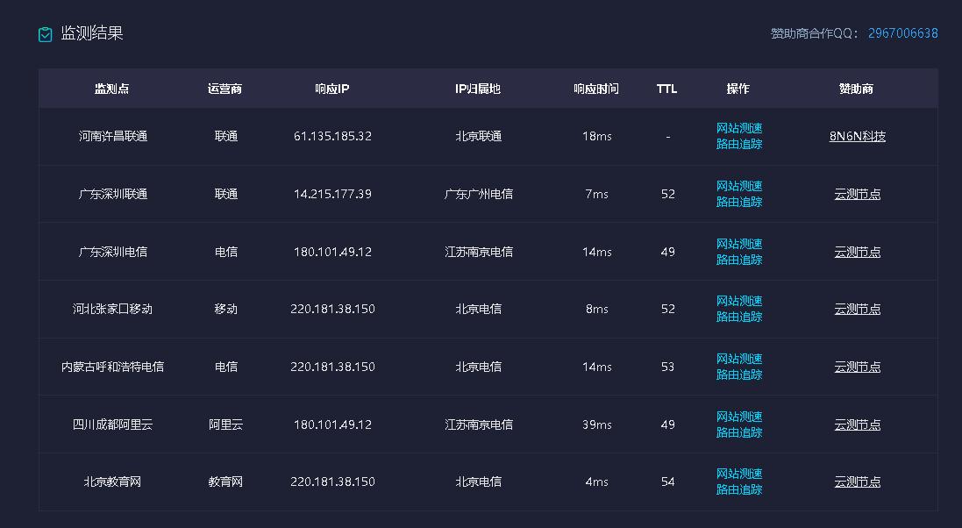Open 路由追踪 for 广东深圳电信 row
This screenshot has width=962, height=528.
pyautogui.click(x=739, y=260)
